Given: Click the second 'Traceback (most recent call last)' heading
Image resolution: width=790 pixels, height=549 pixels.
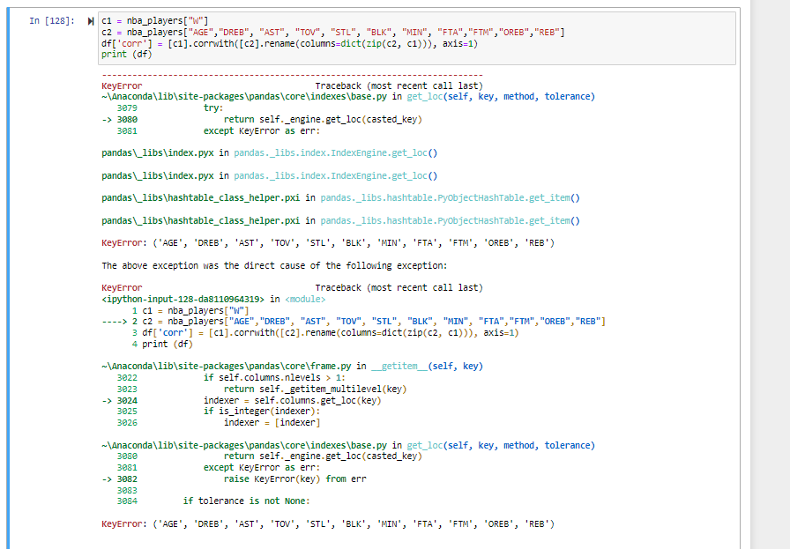Looking at the screenshot, I should point(399,287).
